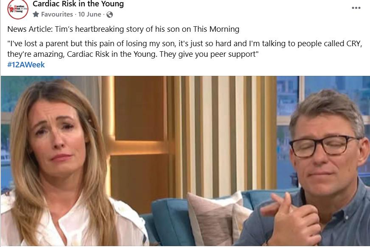Image resolution: width=370 pixels, height=247 pixels.
Task: Open the post options three-dot menu
Action: click(x=356, y=8)
